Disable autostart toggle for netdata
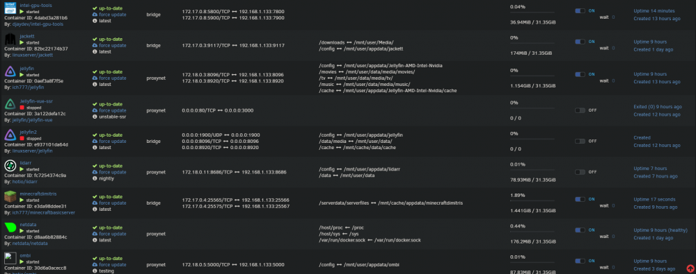Viewport: 696px width, 274px height. 580,230
